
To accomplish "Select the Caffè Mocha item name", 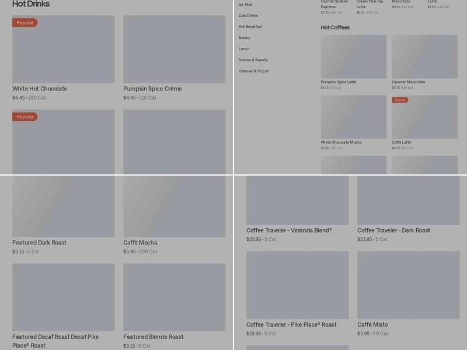I will [x=140, y=243].
